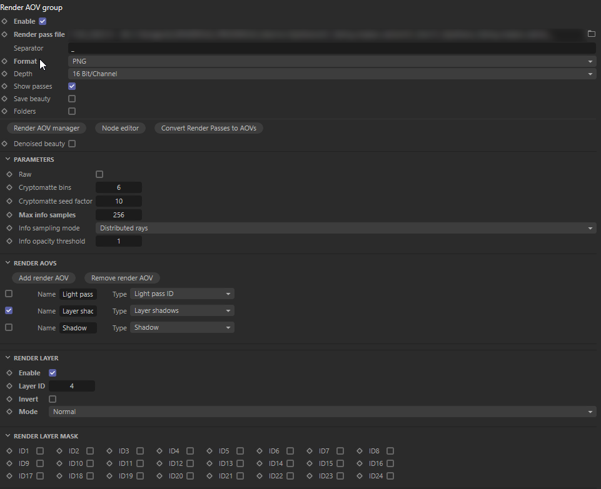Click keyframe diamond beside Mode
The height and width of the screenshot is (489, 601).
click(x=9, y=412)
